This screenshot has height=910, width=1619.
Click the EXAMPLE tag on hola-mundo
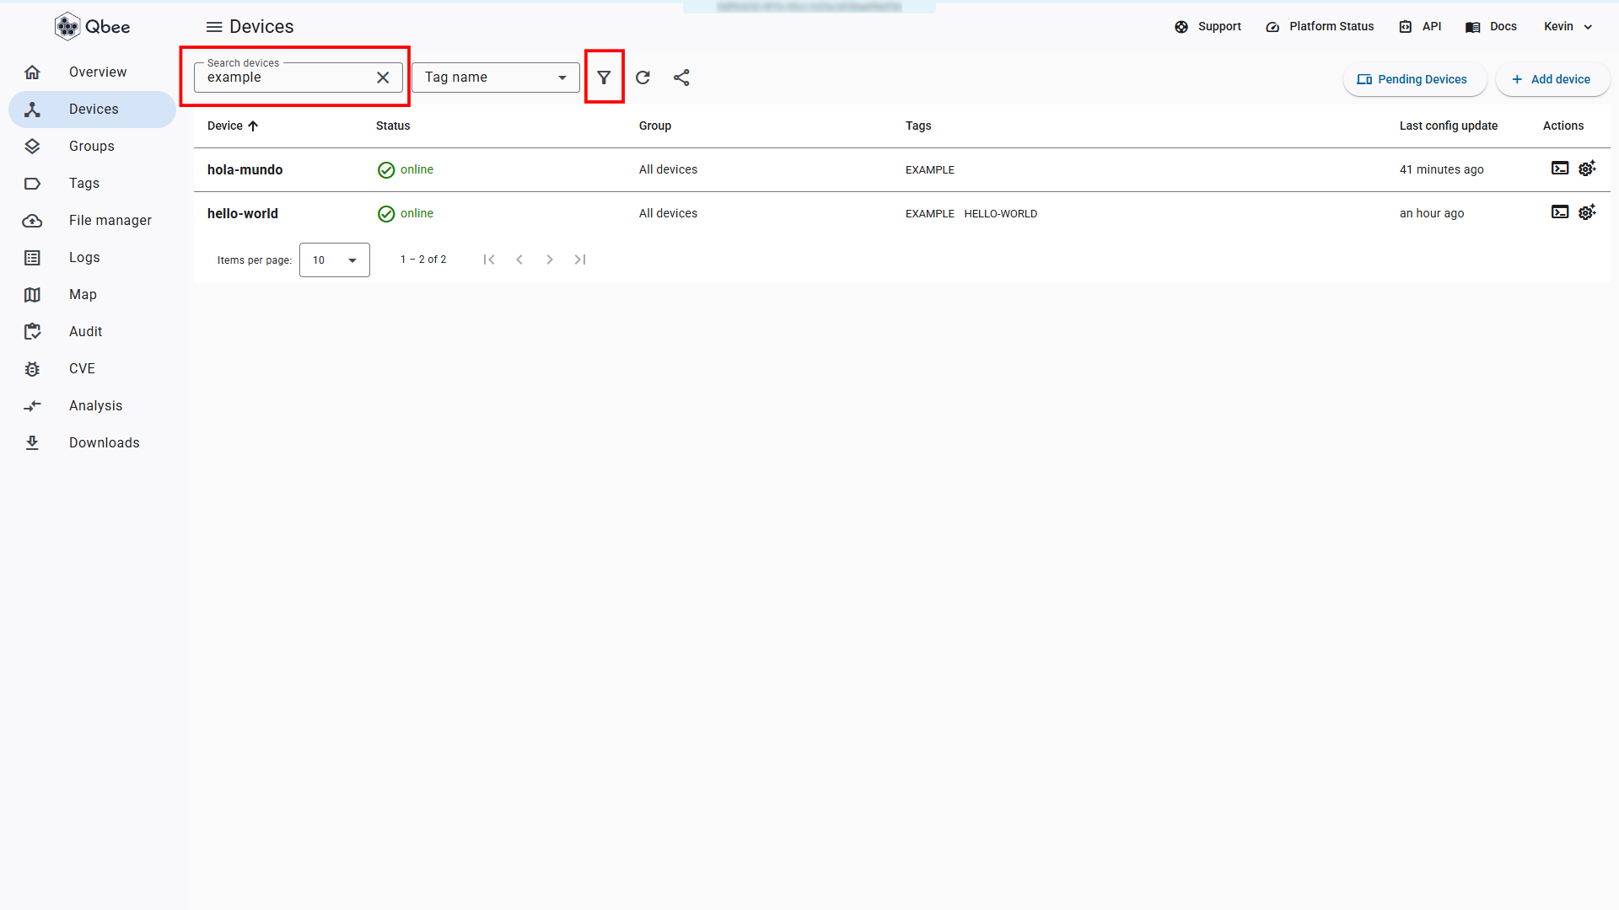(930, 170)
